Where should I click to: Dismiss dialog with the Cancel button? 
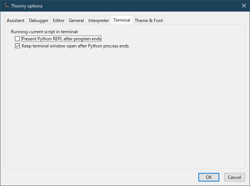point(234,177)
